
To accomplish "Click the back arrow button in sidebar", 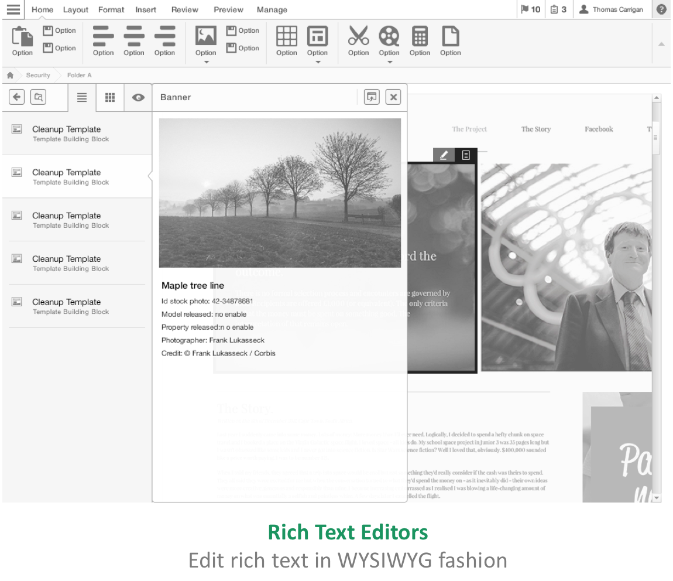I will 17,97.
